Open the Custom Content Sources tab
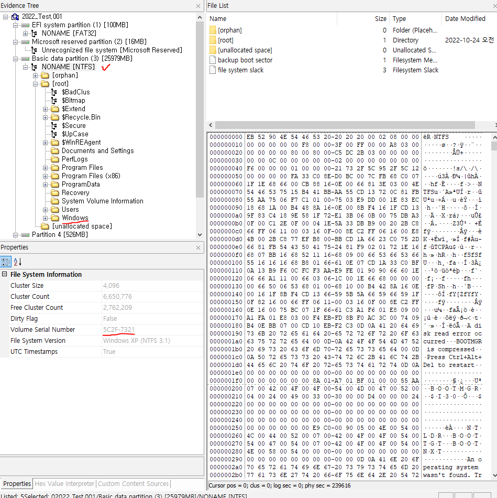Screen dimensions: 497x498 (x=134, y=483)
